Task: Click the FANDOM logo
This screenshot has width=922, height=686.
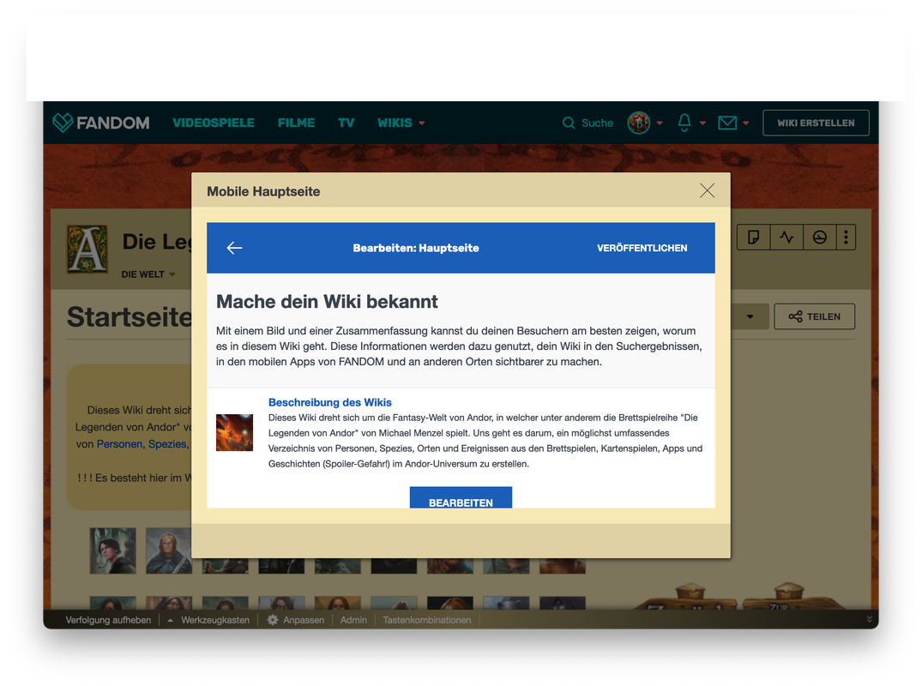Action: [101, 123]
